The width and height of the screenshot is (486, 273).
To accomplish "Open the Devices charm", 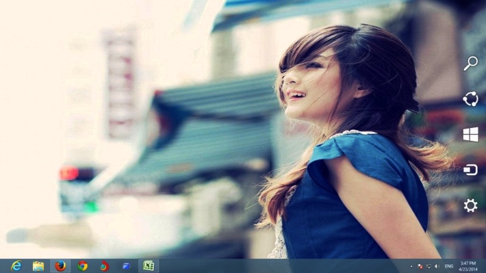I will coord(470,170).
